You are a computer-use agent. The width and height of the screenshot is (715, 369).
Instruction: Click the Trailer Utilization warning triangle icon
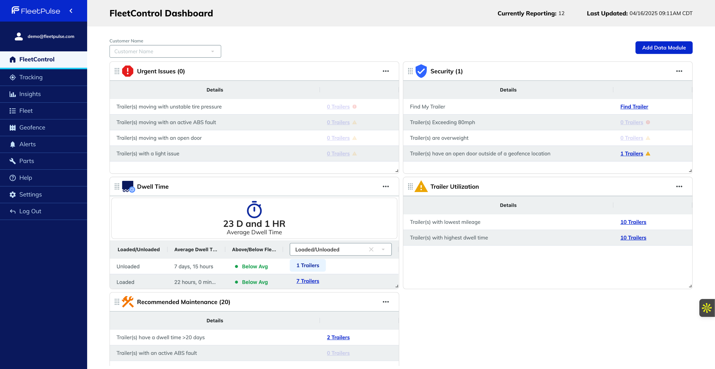(x=421, y=186)
